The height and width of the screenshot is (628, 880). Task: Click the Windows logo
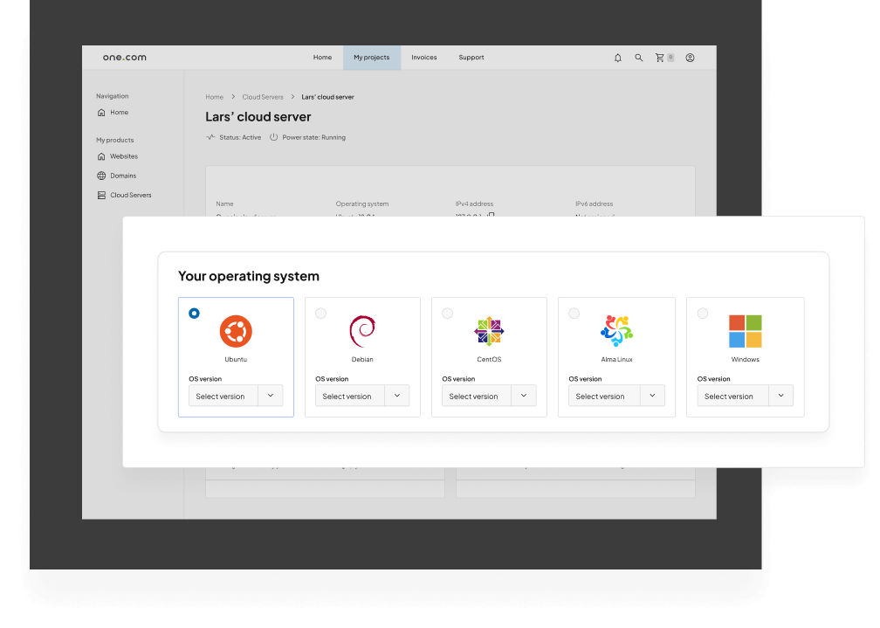point(745,331)
